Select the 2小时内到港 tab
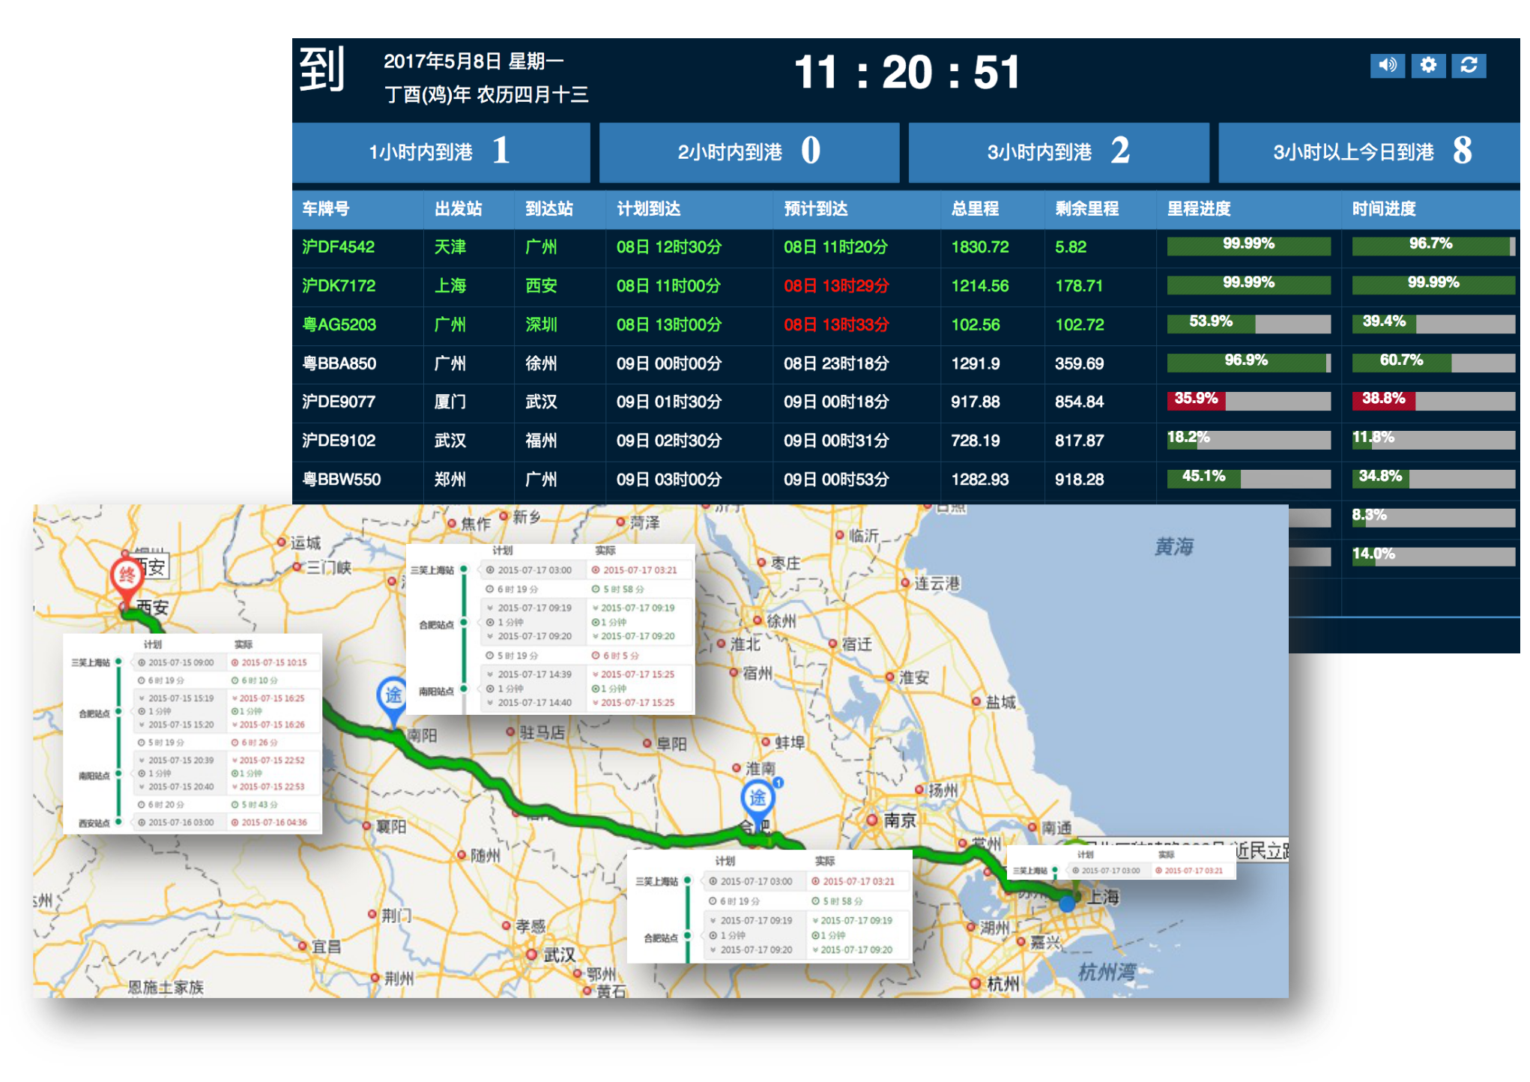This screenshot has width=1530, height=1082. pos(749,152)
